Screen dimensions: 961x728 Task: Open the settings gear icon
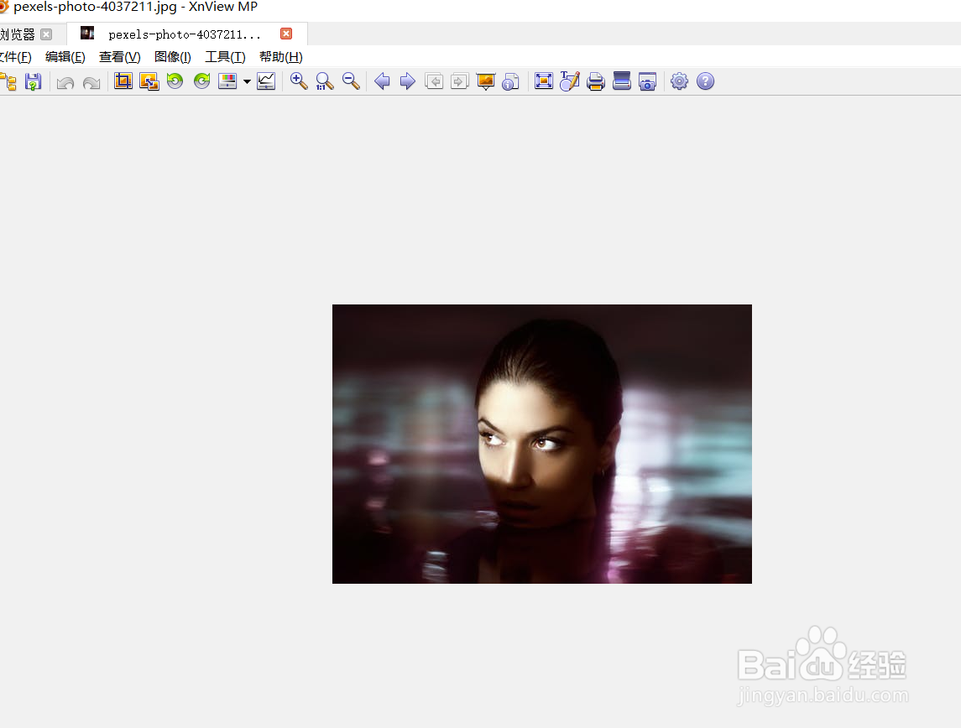(x=679, y=81)
